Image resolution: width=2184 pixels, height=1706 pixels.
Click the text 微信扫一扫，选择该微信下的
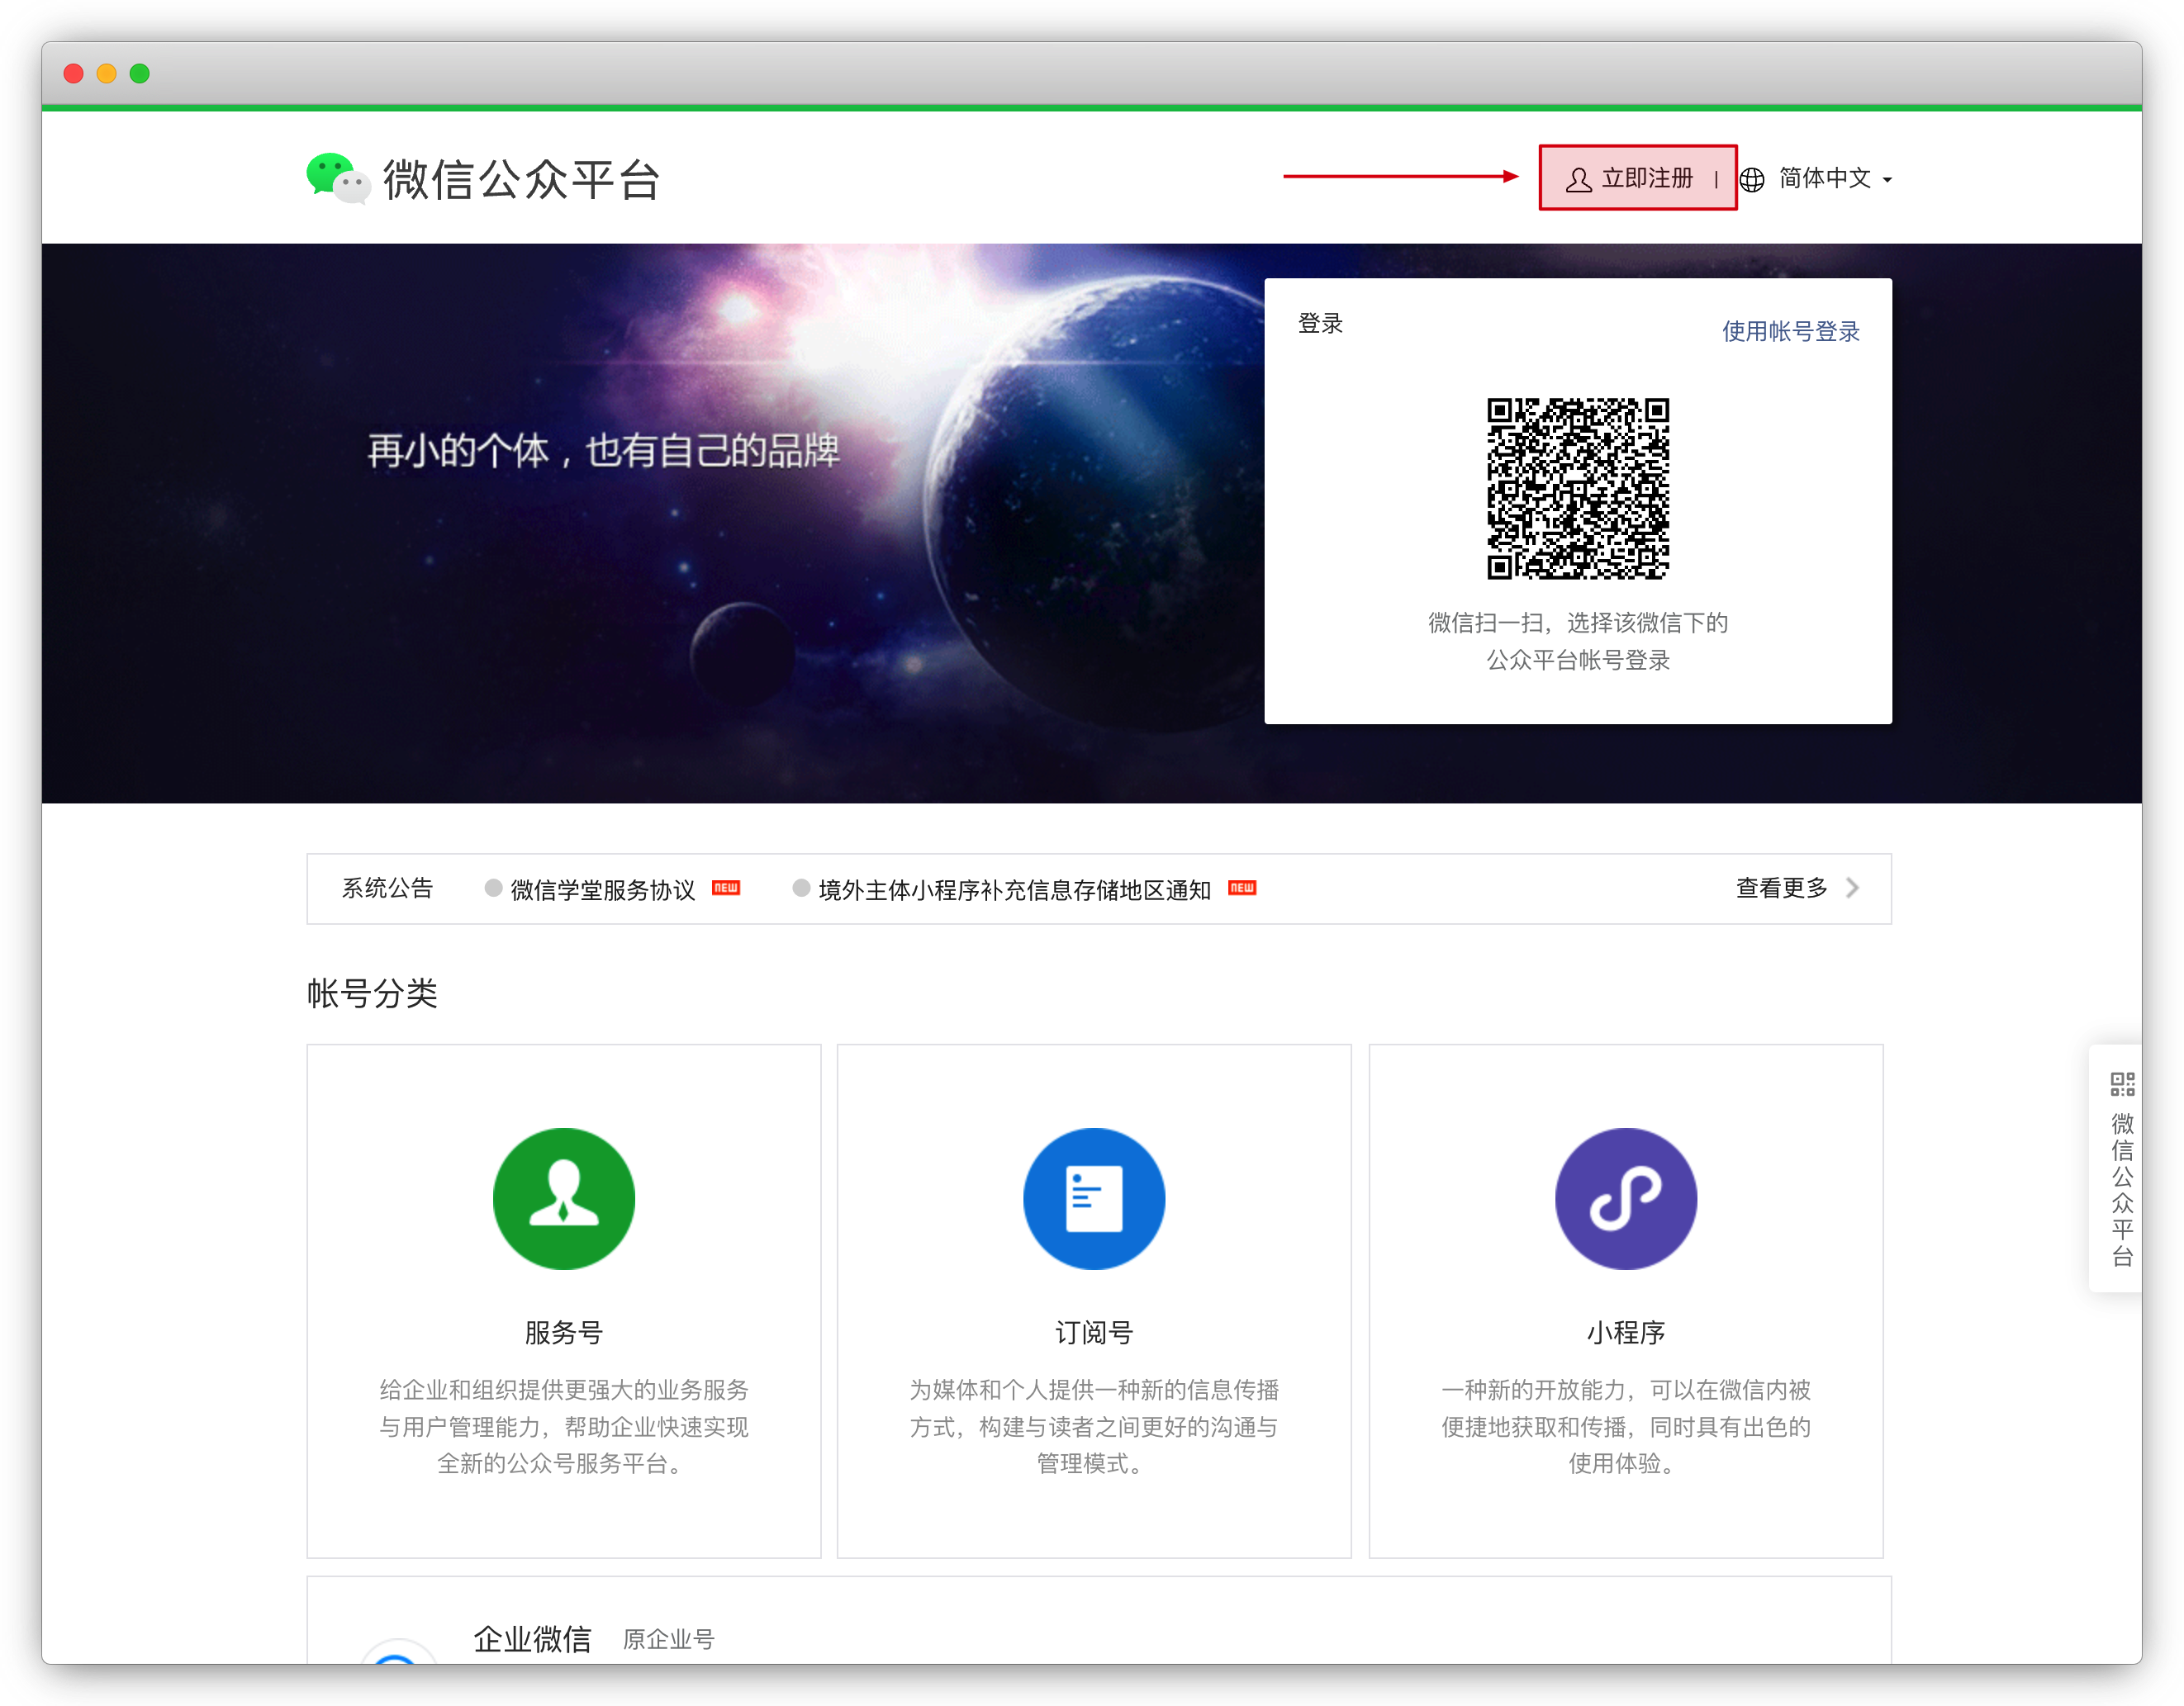[1578, 623]
